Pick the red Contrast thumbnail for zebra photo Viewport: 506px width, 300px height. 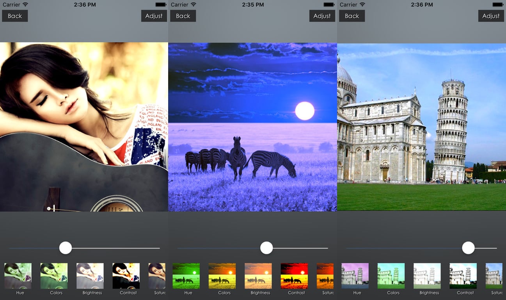tap(294, 276)
